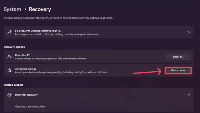The height and width of the screenshot is (113, 200).
Task: Click the Reset this PC icon
Action: tap(9, 57)
